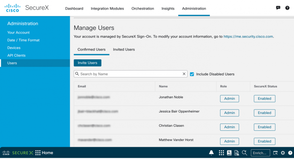The image size is (294, 159).
Task: Open the casebook icon in ribbon
Action: pyautogui.click(x=229, y=153)
